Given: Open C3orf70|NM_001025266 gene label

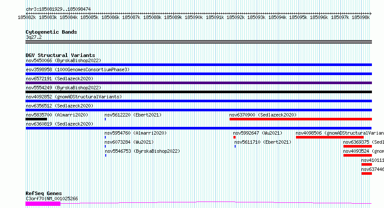Looking at the screenshot, I should [x=52, y=199].
